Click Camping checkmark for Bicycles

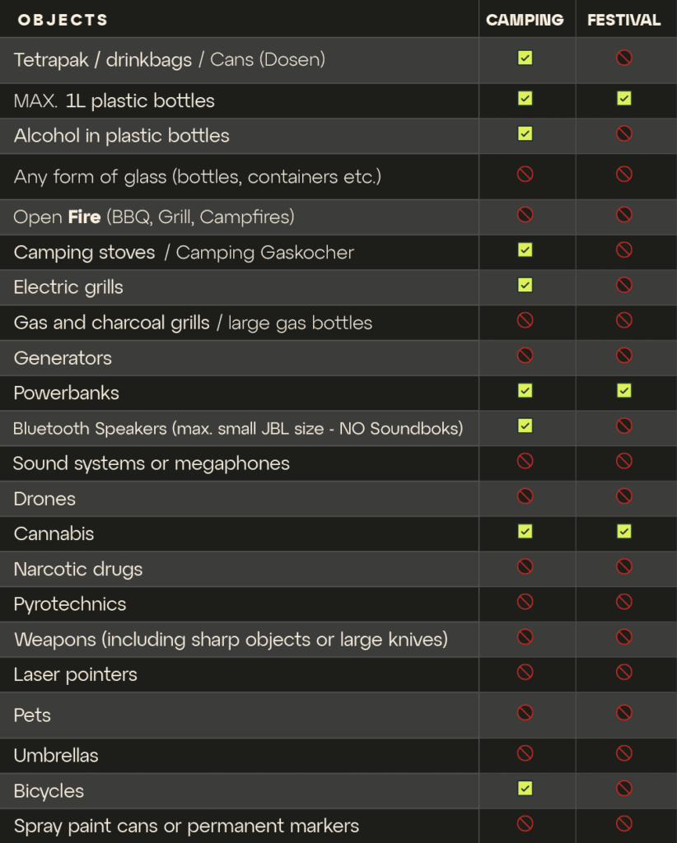point(525,788)
